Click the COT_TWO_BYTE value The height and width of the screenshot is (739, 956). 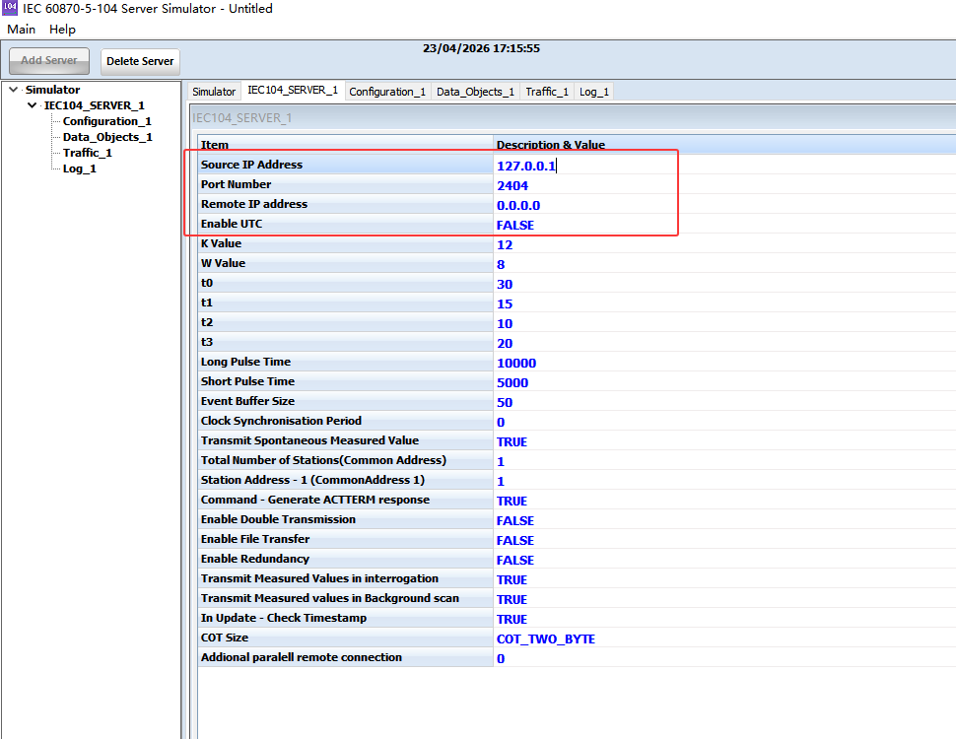coord(546,639)
